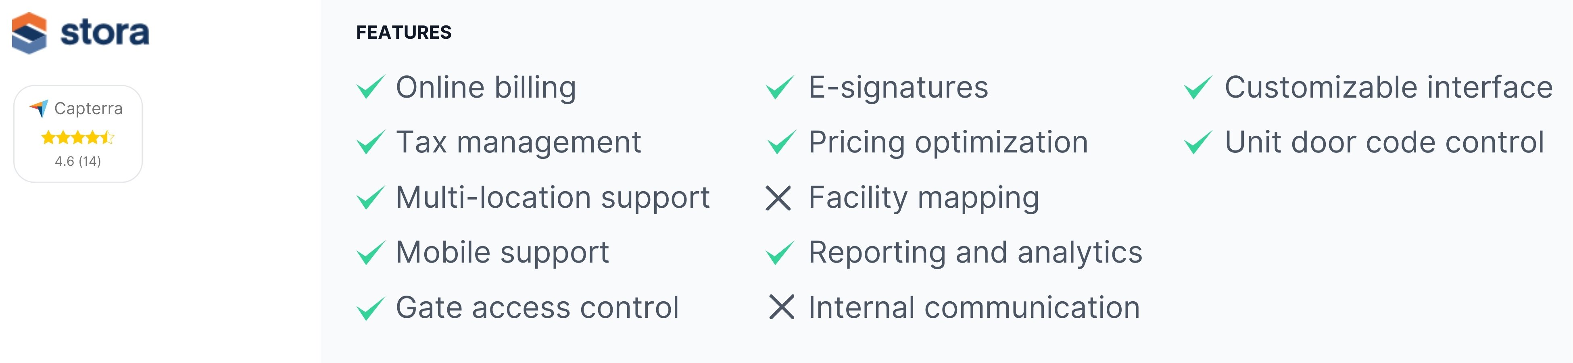Click the checkmark beside Multi-location support
1573x363 pixels.
tap(371, 197)
